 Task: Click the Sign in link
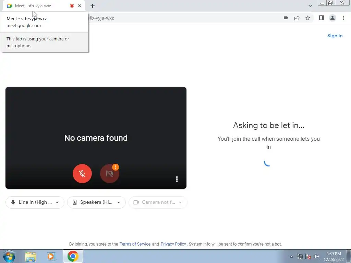[335, 36]
